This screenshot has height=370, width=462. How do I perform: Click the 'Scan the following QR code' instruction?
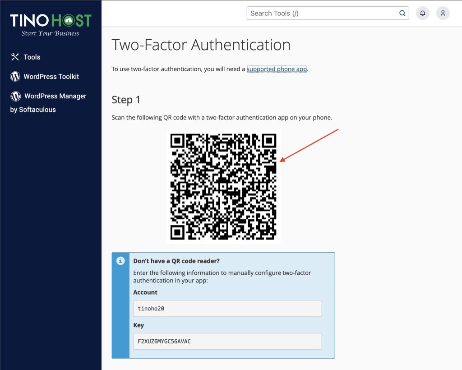point(222,117)
